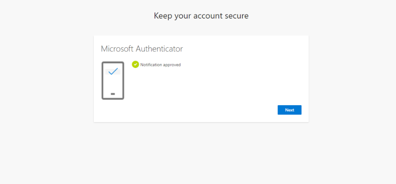Click the word "Authenticator" in card heading

click(159, 49)
